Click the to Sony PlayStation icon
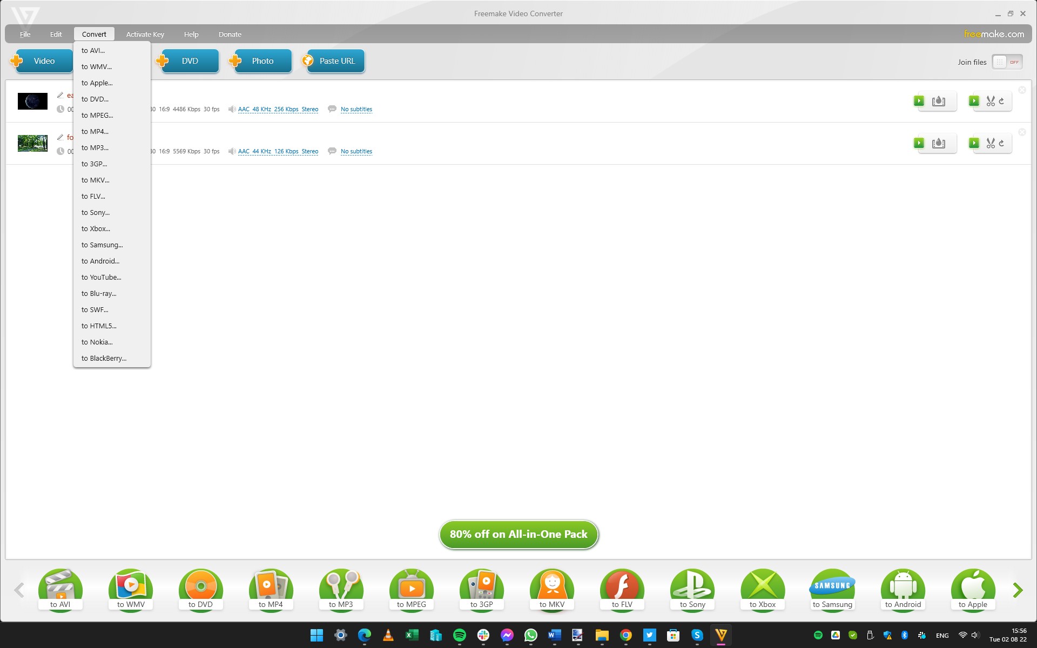 coord(692,589)
